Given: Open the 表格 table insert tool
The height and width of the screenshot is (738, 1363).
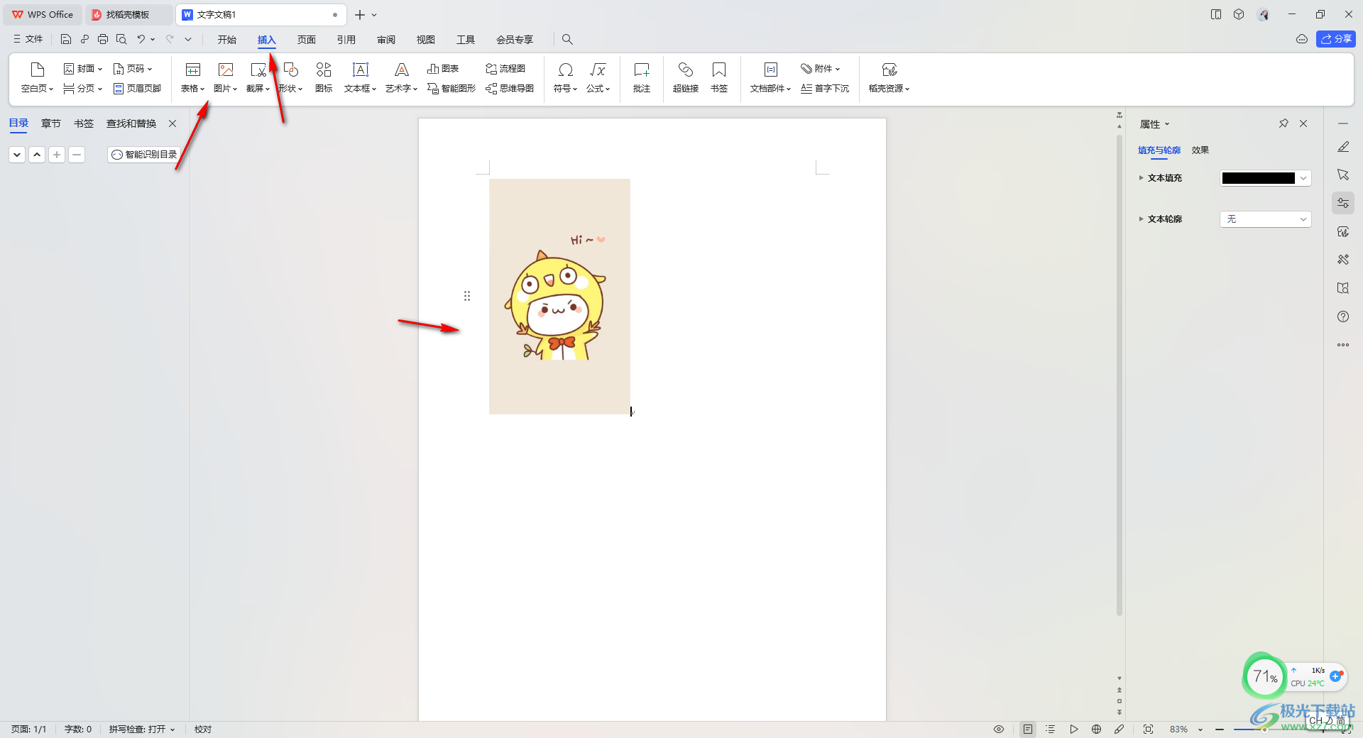Looking at the screenshot, I should 192,77.
